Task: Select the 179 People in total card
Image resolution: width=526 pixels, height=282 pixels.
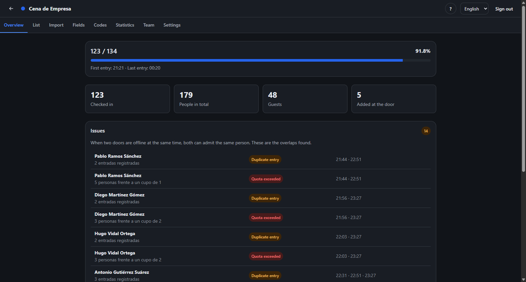Action: (216, 99)
